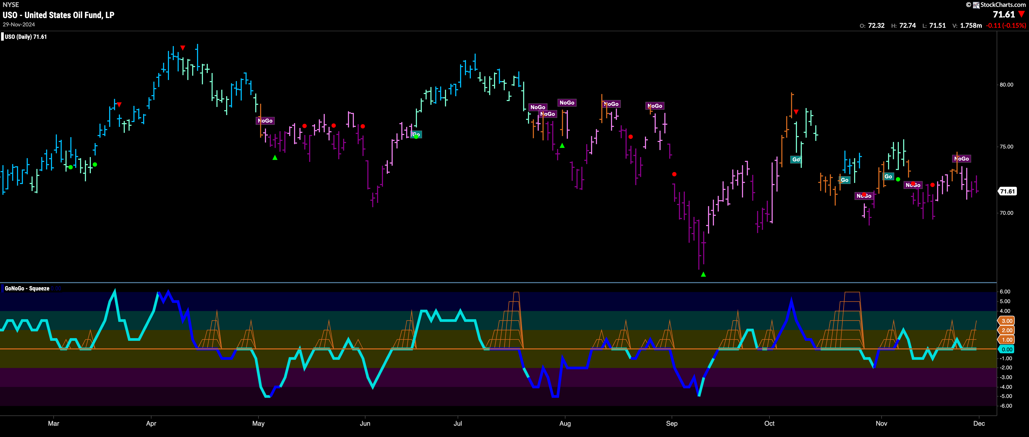Viewport: 1029px width, 437px height.
Task: Click the low value 71.51
Action: 938,26
